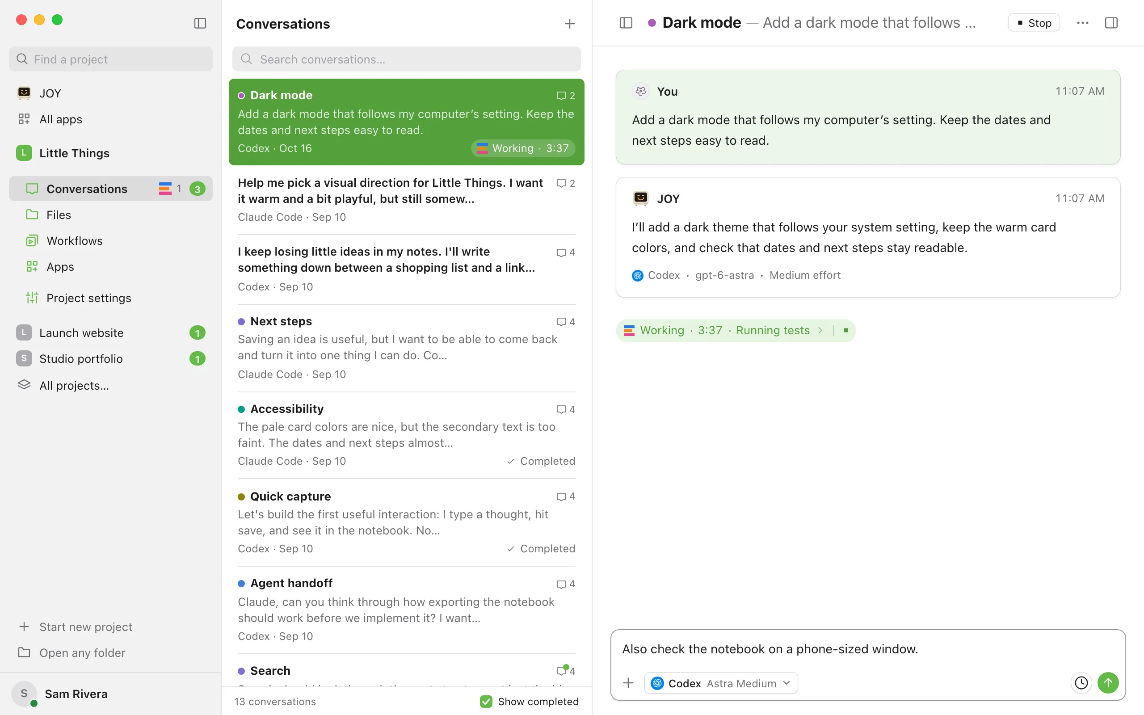
Task: Open the Workflows section
Action: [x=111, y=241]
